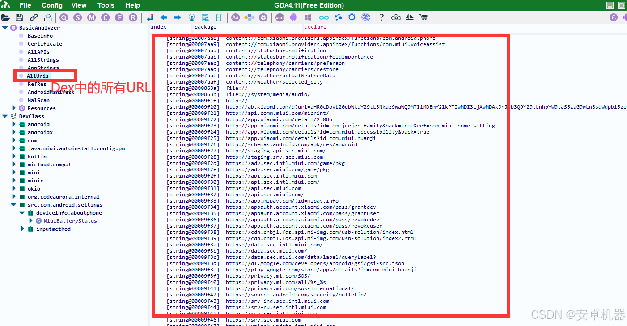Screen dimensions: 627x326
Task: Select AllStrings in the tree
Action: (x=43, y=60)
